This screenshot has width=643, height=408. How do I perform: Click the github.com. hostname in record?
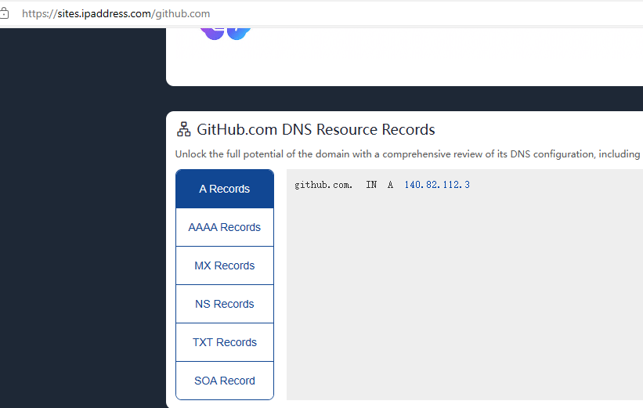coord(323,185)
